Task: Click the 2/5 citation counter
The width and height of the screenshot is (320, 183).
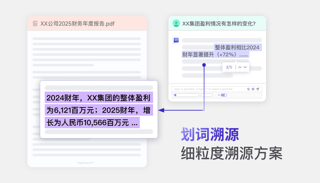Action: [229, 67]
